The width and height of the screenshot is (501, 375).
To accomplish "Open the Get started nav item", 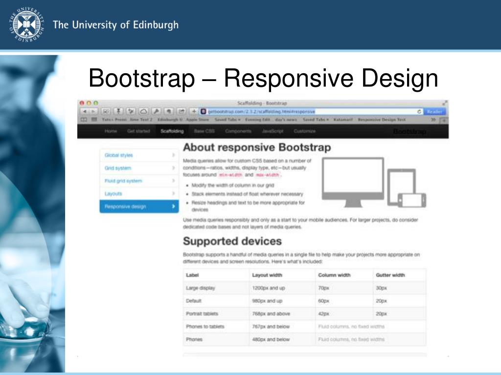I will [138, 131].
